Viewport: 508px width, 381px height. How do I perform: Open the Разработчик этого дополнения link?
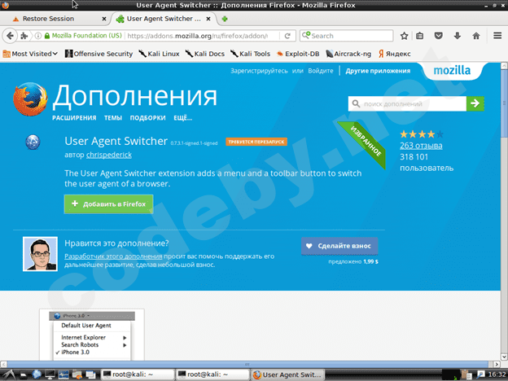coord(113,256)
